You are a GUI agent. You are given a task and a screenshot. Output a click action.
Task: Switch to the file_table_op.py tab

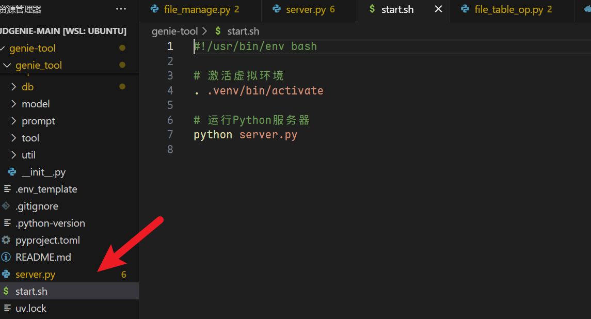pos(508,9)
